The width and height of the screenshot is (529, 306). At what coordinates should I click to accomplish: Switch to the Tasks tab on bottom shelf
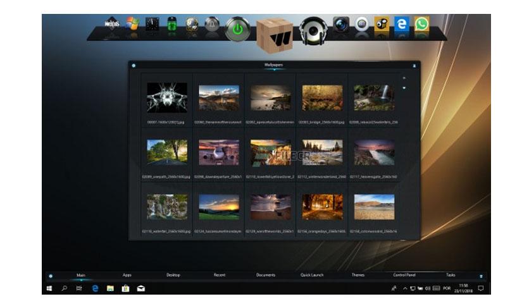tap(451, 275)
